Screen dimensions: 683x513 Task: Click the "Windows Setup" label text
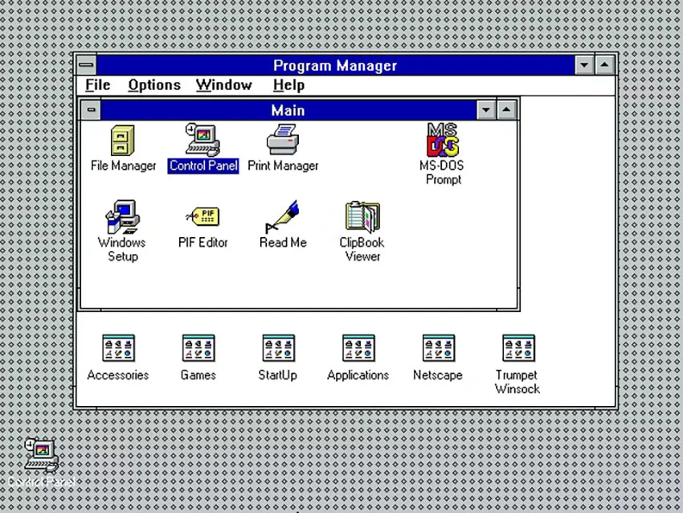tap(122, 249)
